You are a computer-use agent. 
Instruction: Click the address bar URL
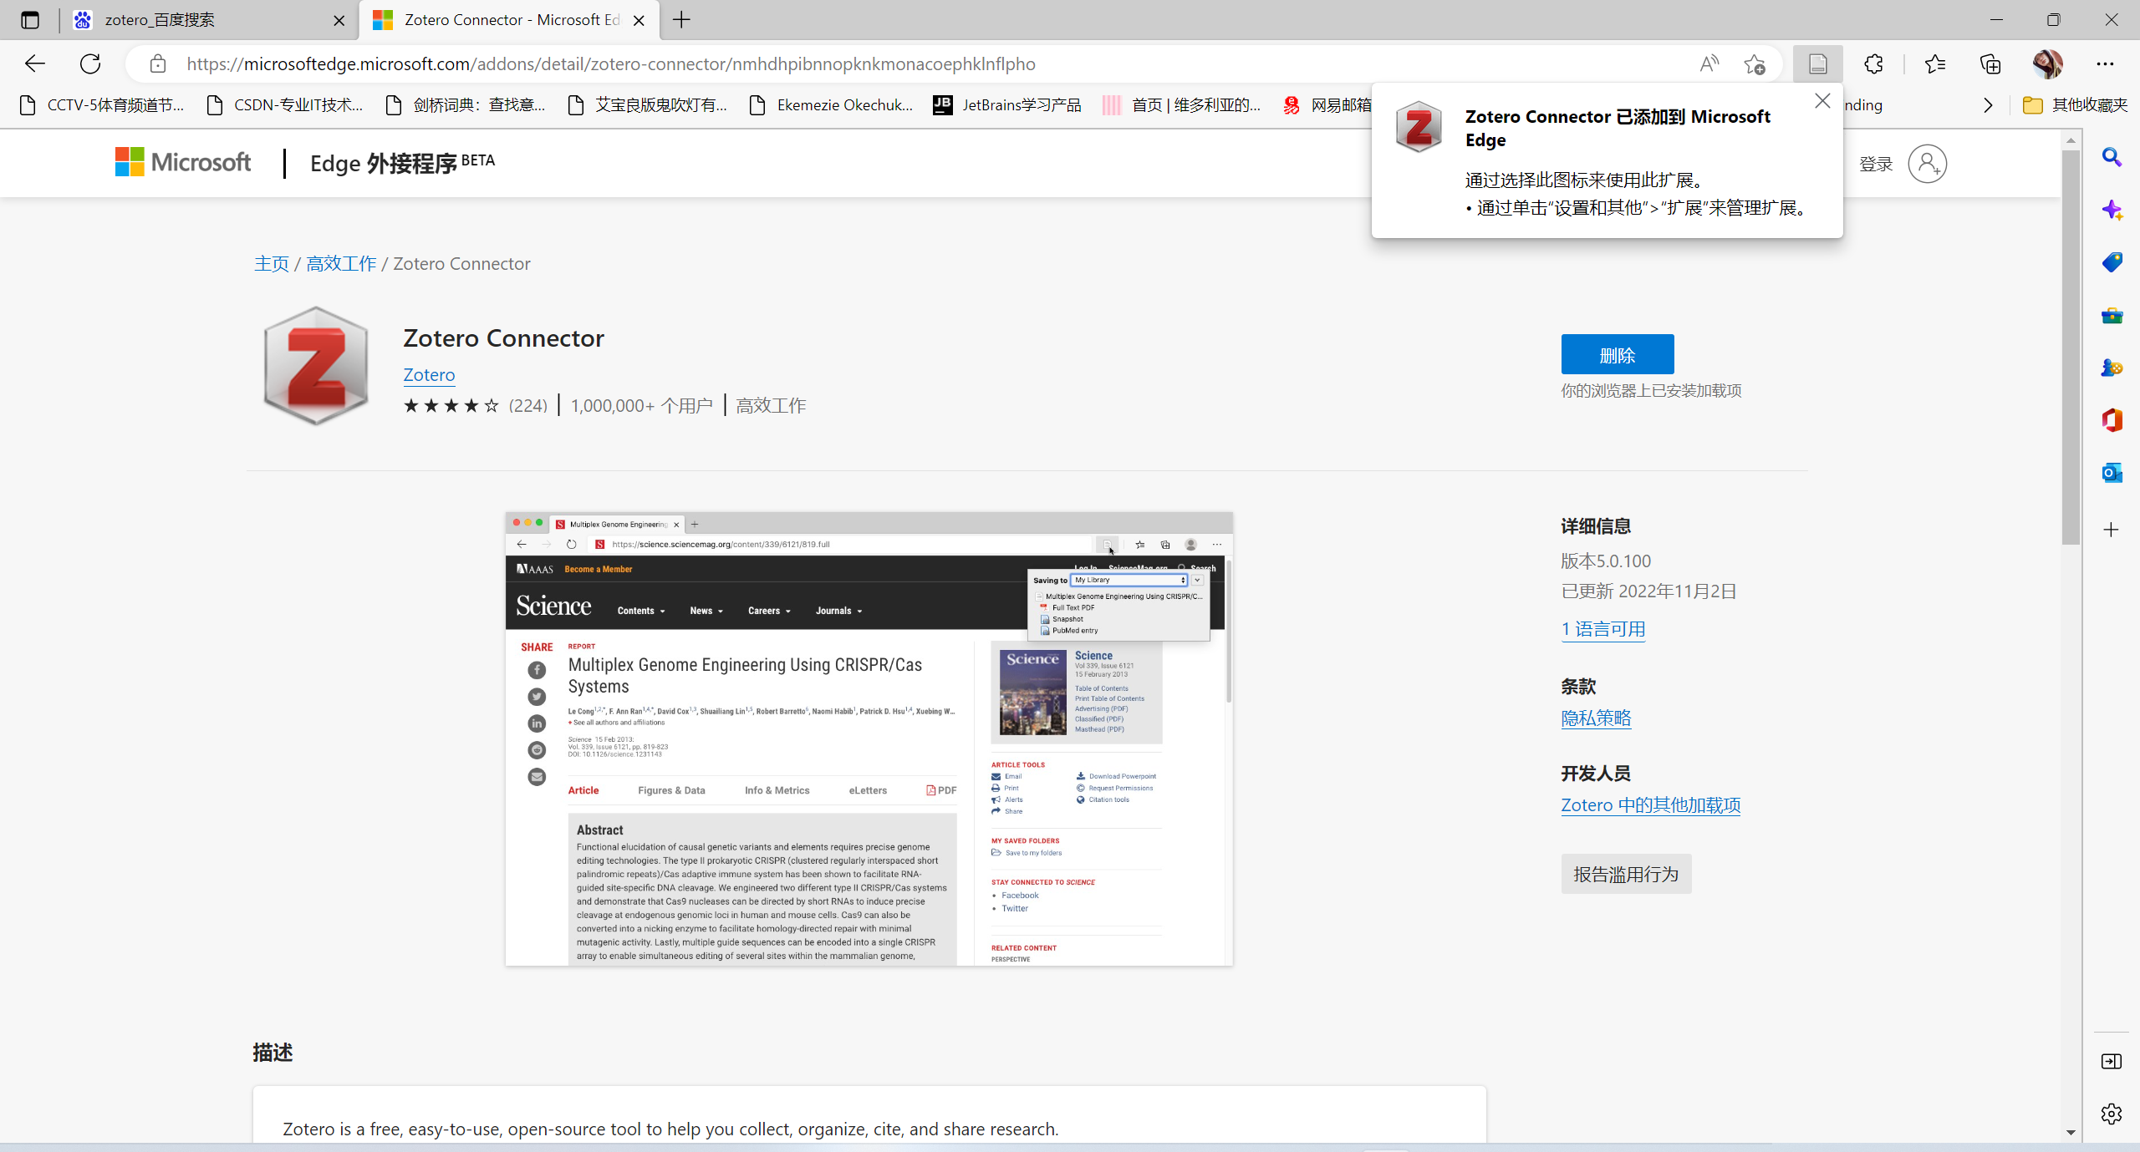[610, 64]
